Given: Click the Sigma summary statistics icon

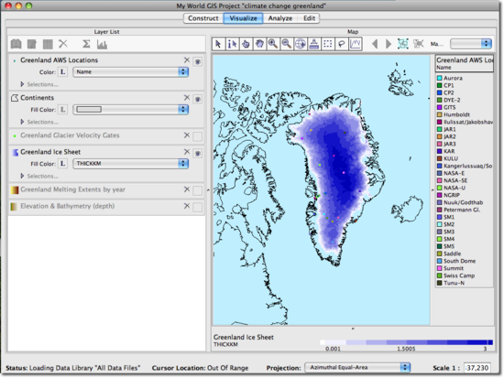Looking at the screenshot, I should (86, 44).
